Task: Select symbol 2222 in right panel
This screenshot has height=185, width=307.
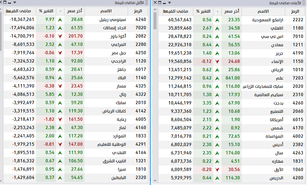Action: (x=298, y=20)
